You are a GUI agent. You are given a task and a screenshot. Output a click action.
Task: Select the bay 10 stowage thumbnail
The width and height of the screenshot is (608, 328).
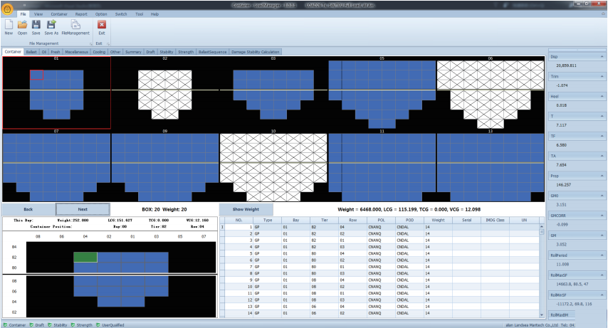point(273,168)
